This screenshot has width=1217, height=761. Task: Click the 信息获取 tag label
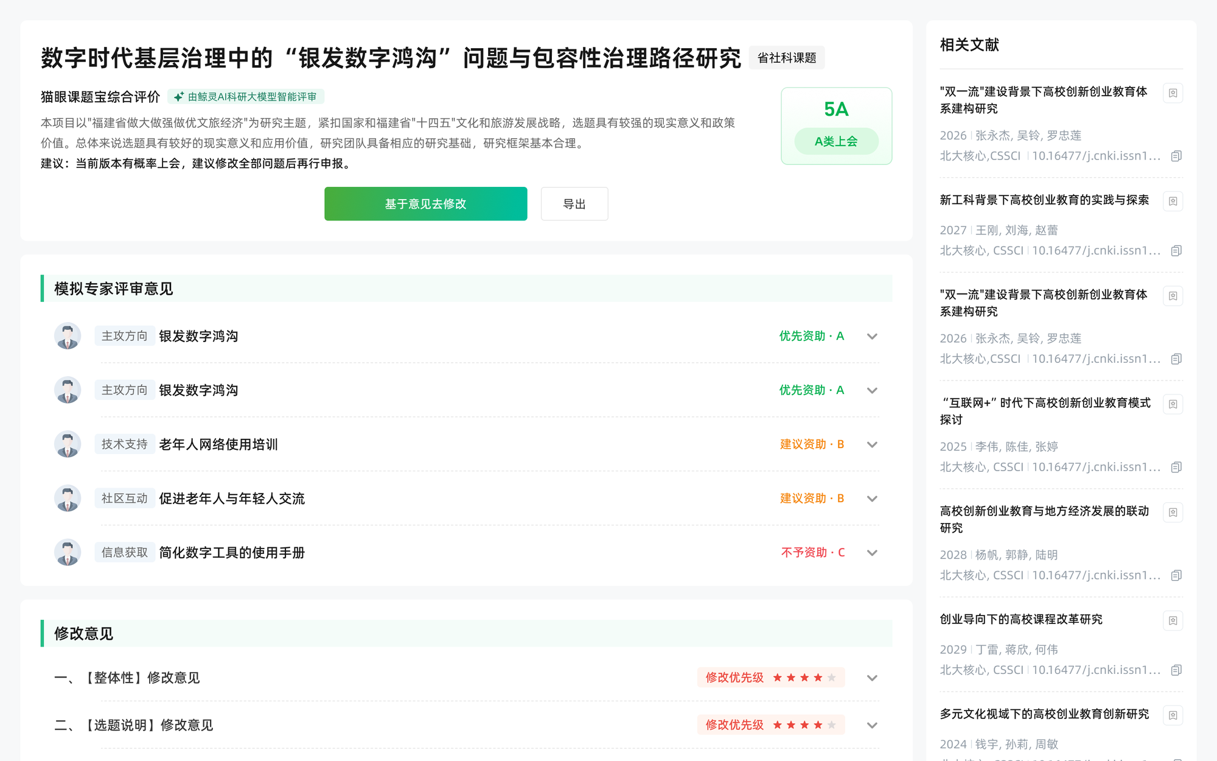pyautogui.click(x=124, y=553)
